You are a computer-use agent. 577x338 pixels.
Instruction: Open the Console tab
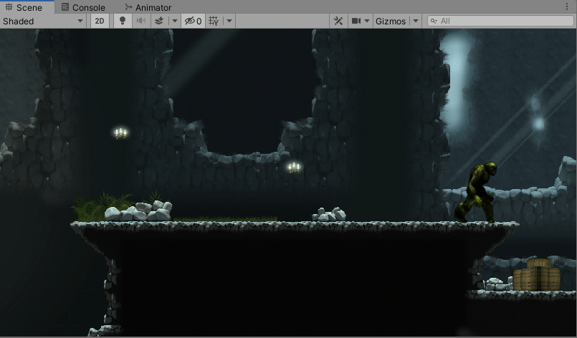(x=83, y=7)
